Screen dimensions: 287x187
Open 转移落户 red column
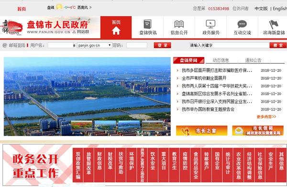pos(207,165)
